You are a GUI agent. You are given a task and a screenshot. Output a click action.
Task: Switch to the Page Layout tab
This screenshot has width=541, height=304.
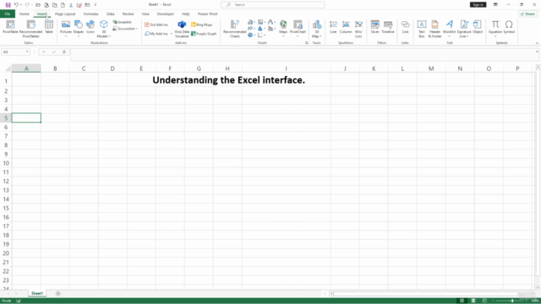(x=65, y=14)
